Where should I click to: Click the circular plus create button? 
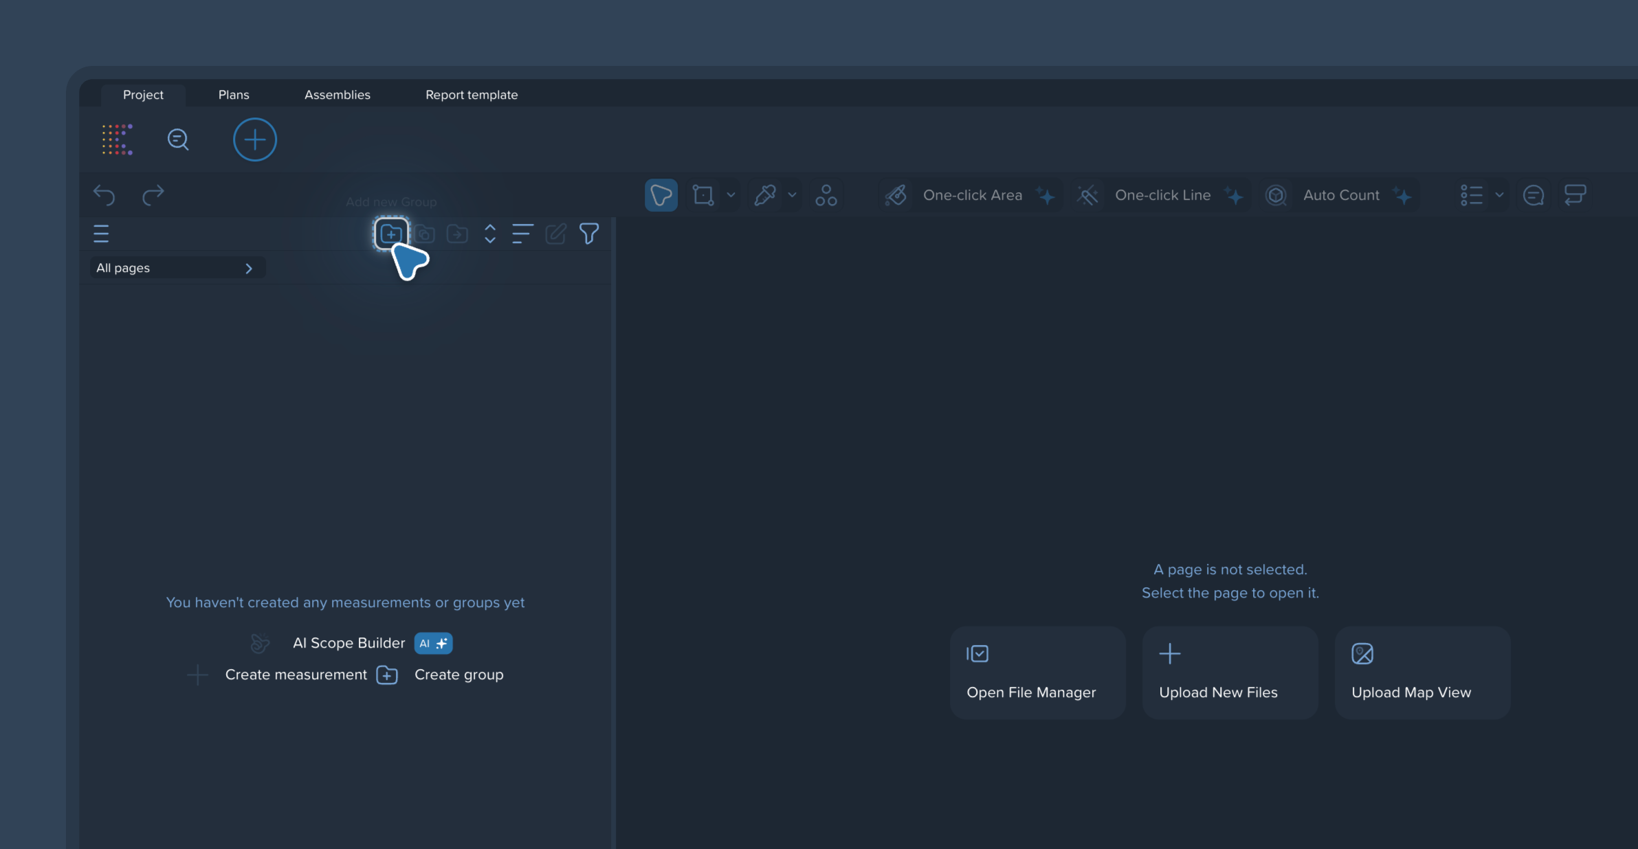pos(254,140)
